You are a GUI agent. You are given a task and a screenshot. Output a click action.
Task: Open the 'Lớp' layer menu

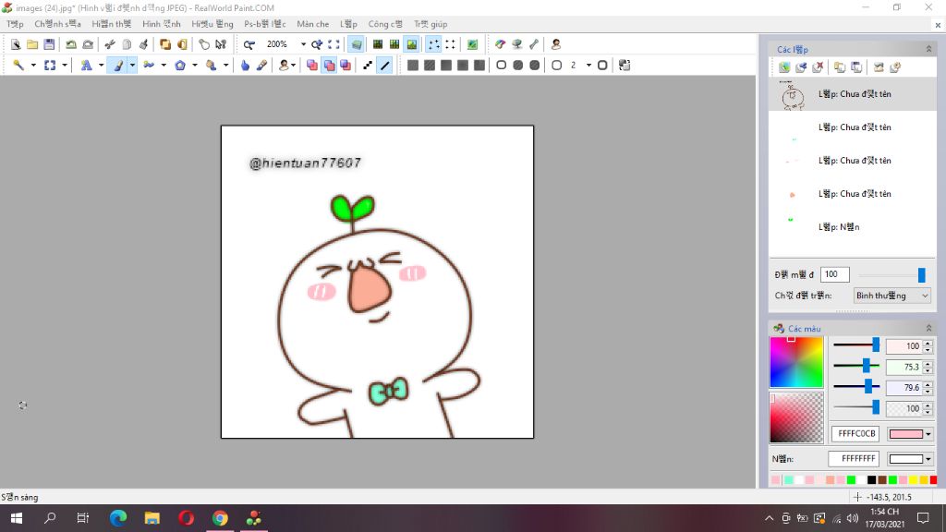[x=348, y=24]
